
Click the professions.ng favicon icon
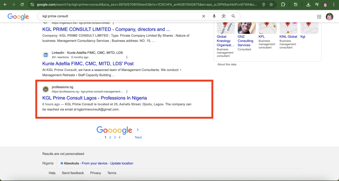pos(46,89)
